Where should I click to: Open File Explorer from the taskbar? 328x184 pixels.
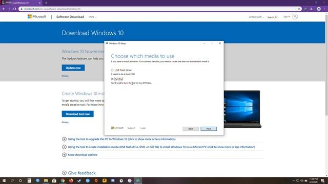coord(46,180)
